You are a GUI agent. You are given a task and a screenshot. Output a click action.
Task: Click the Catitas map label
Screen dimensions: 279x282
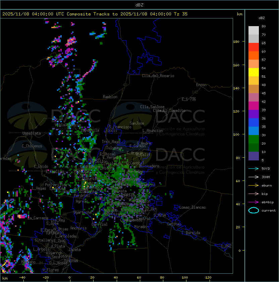point(174,224)
